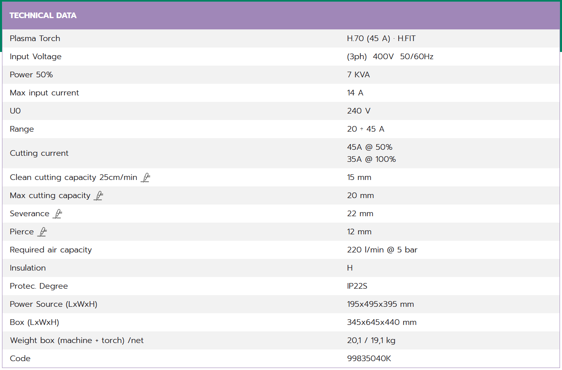Image resolution: width=562 pixels, height=370 pixels.
Task: Click the 240 V value
Action: 359,111
